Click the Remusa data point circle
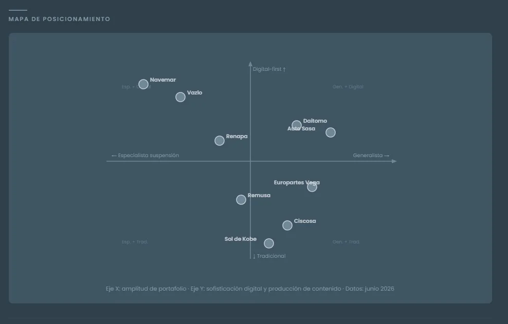 coord(241,200)
